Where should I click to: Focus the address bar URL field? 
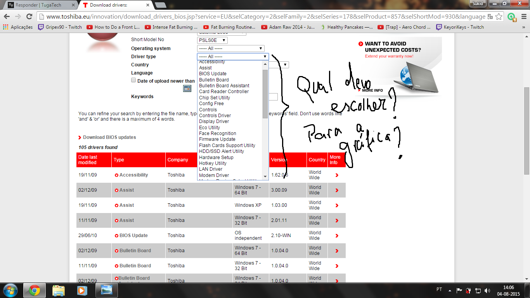coord(266,17)
